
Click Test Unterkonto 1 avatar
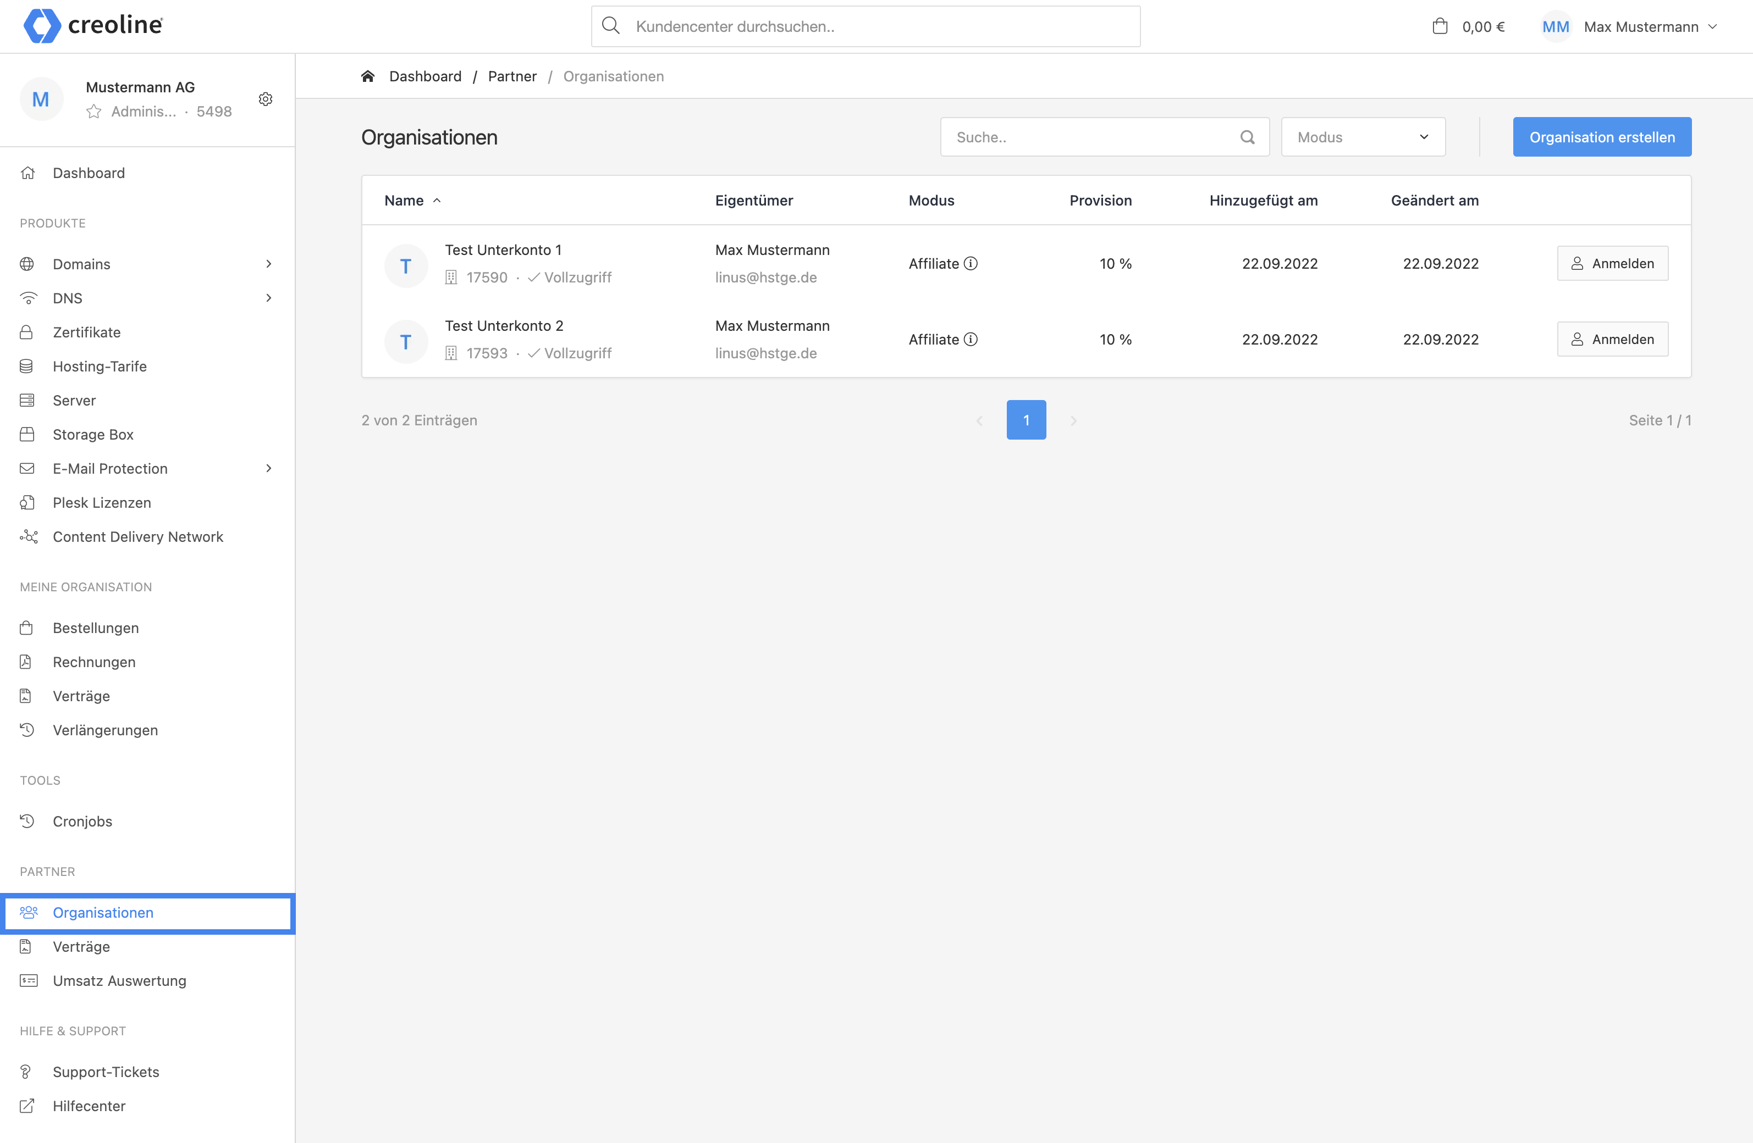click(406, 266)
